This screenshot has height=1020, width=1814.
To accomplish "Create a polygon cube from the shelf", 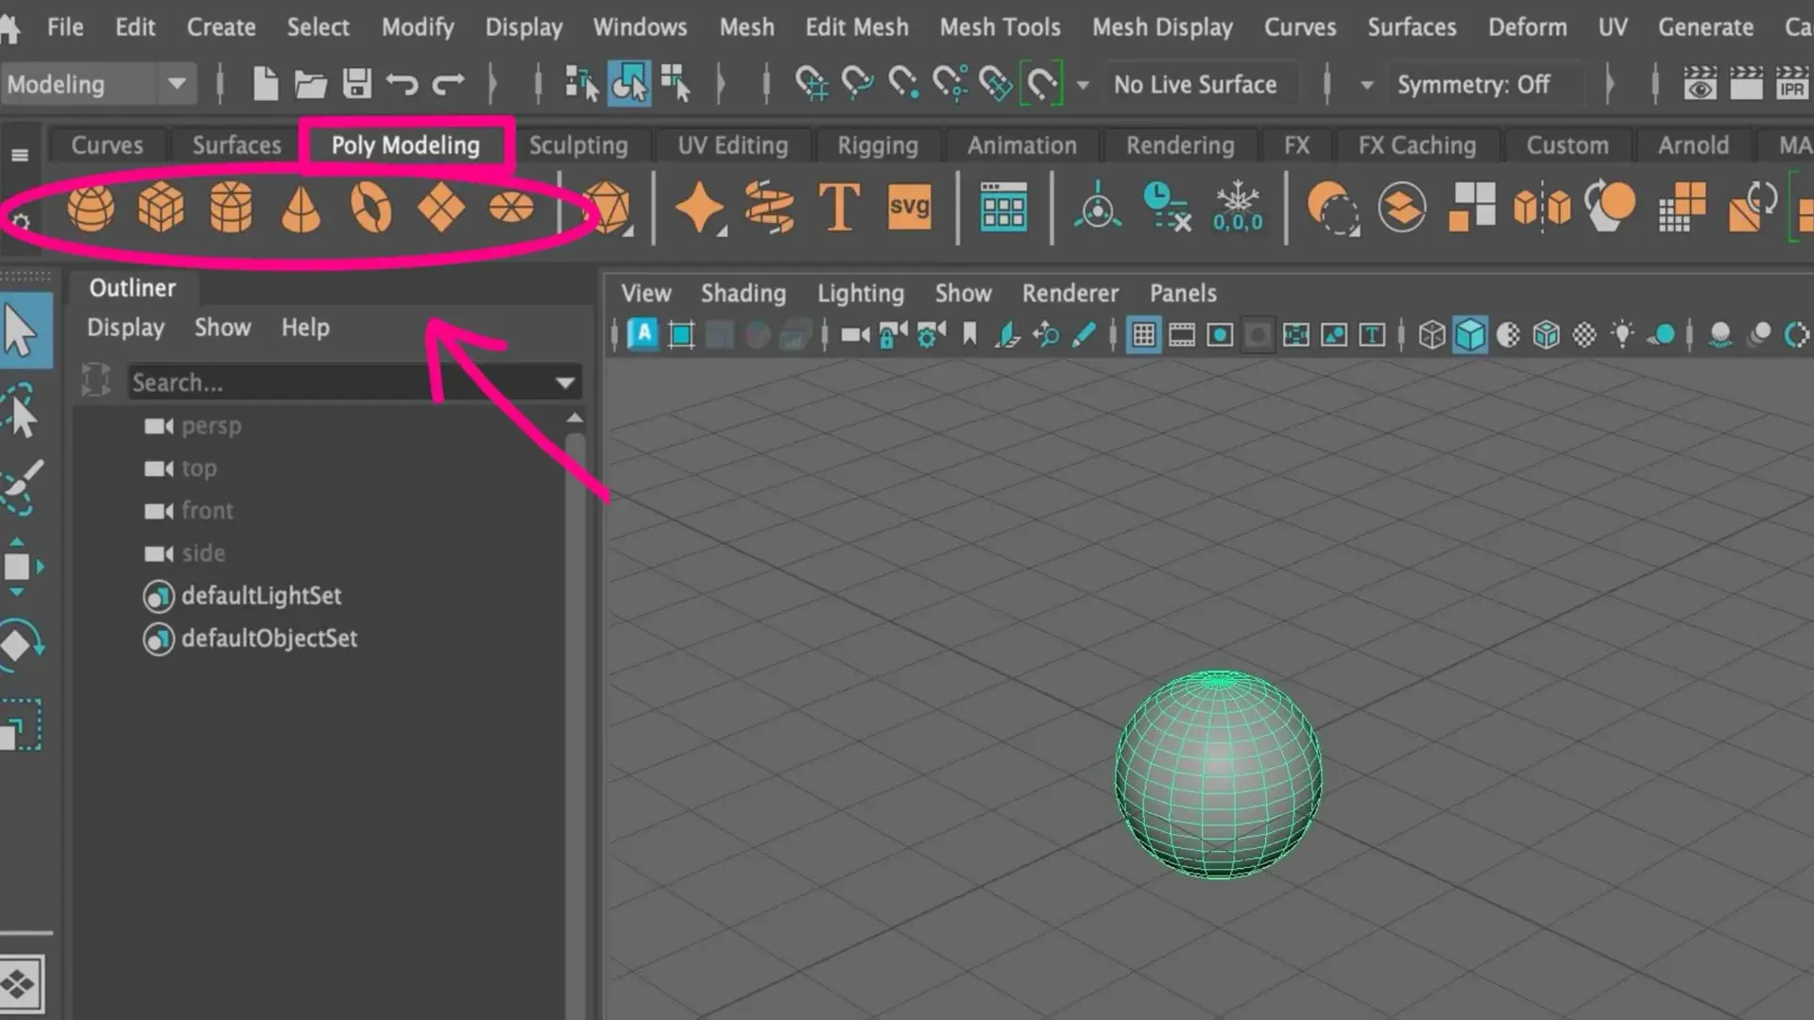I will click(x=161, y=207).
